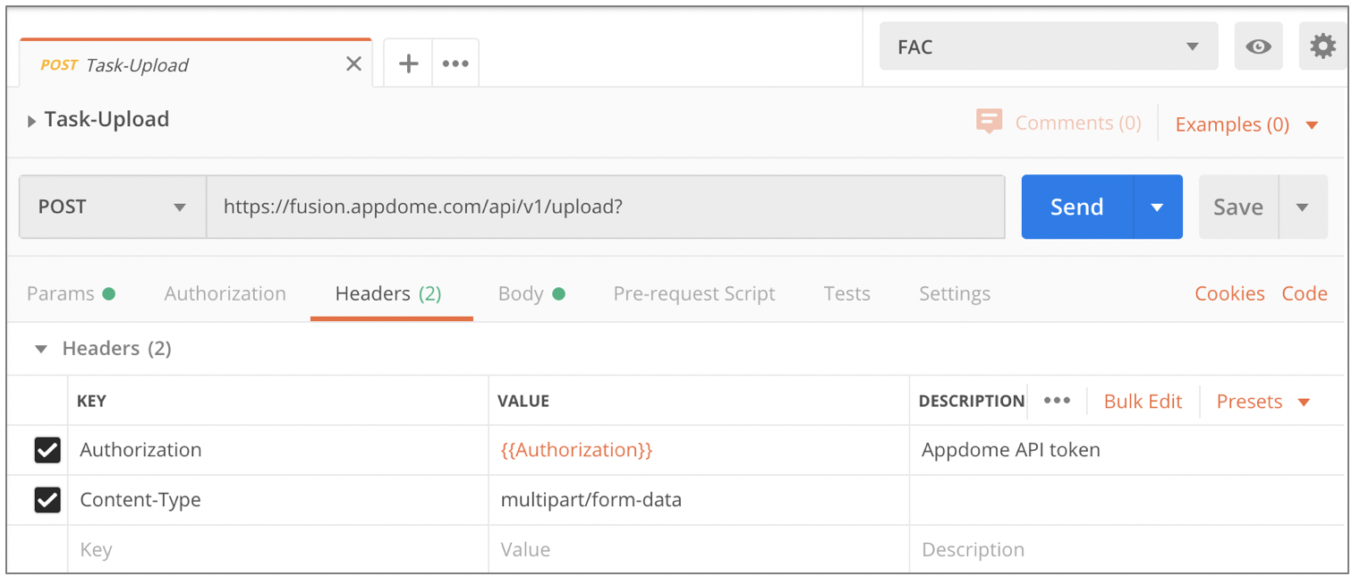
Task: Expand the Send button dropdown arrow
Action: (1157, 208)
